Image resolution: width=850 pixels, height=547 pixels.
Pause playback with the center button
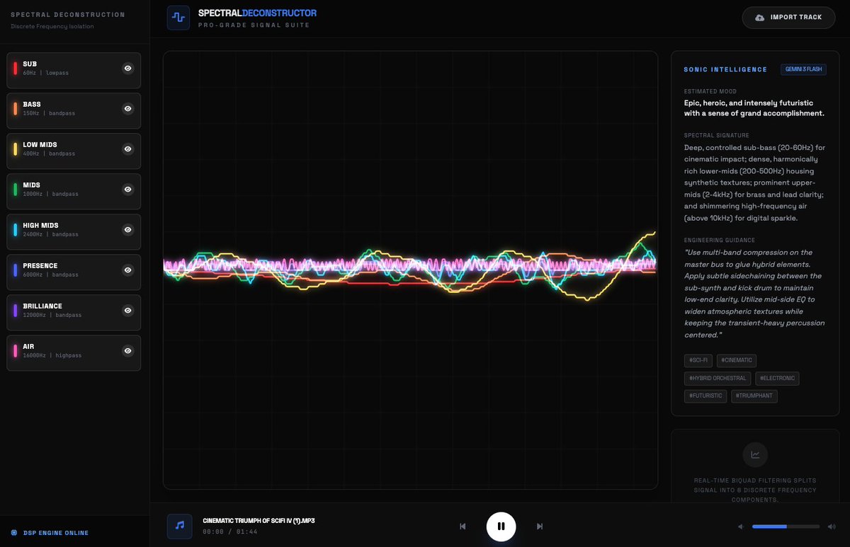[501, 526]
